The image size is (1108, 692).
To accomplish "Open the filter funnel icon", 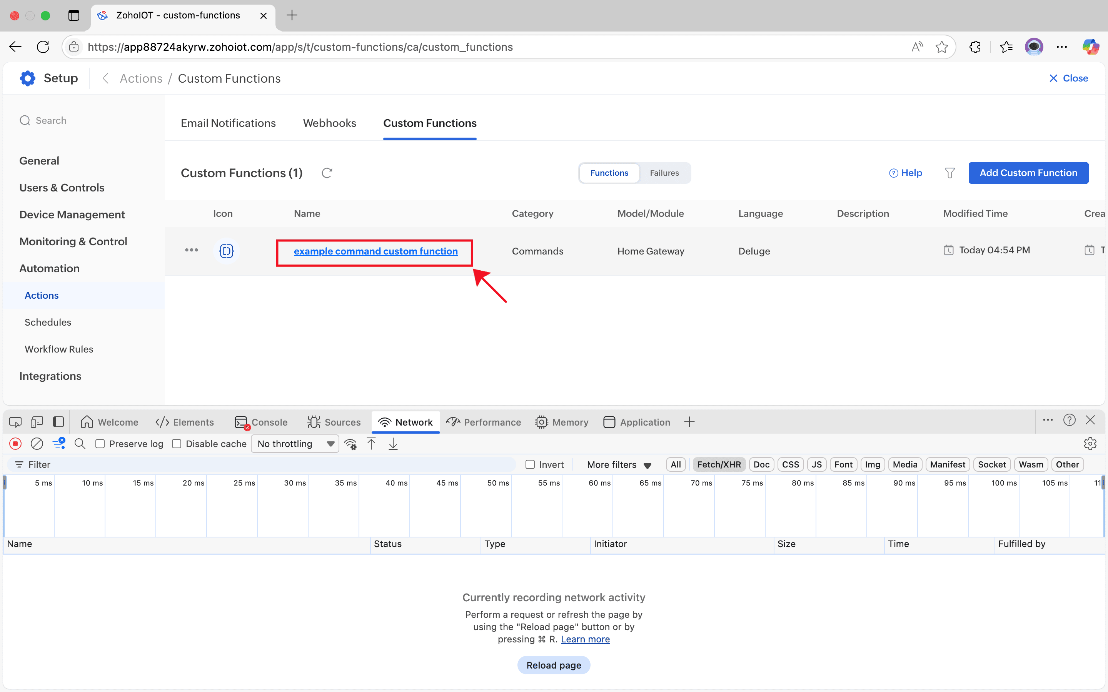I will [949, 173].
